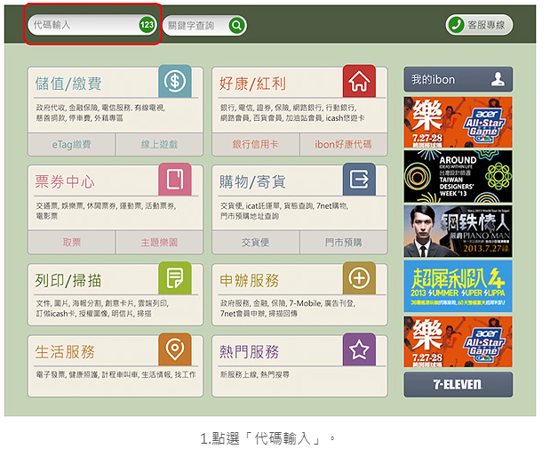Open the 票券中心 category title
Image resolution: width=550 pixels, height=457 pixels.
(x=65, y=181)
